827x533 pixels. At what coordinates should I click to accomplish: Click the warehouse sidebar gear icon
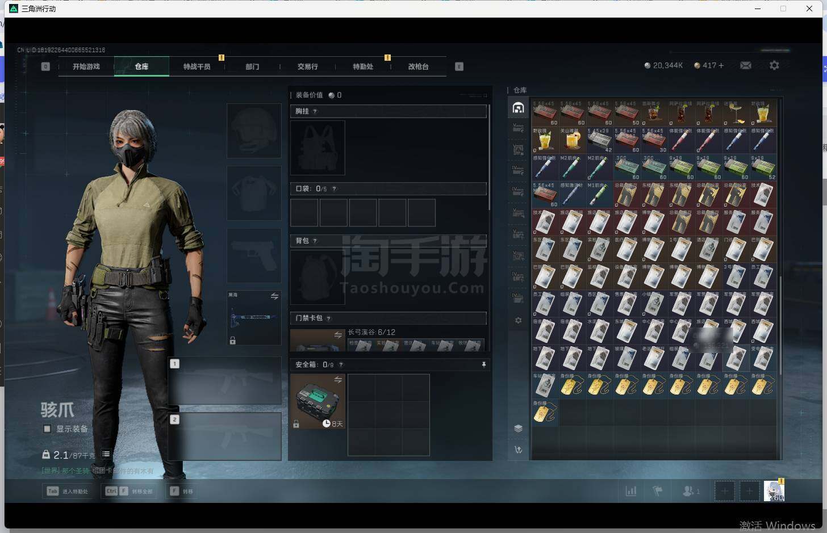[x=518, y=320]
